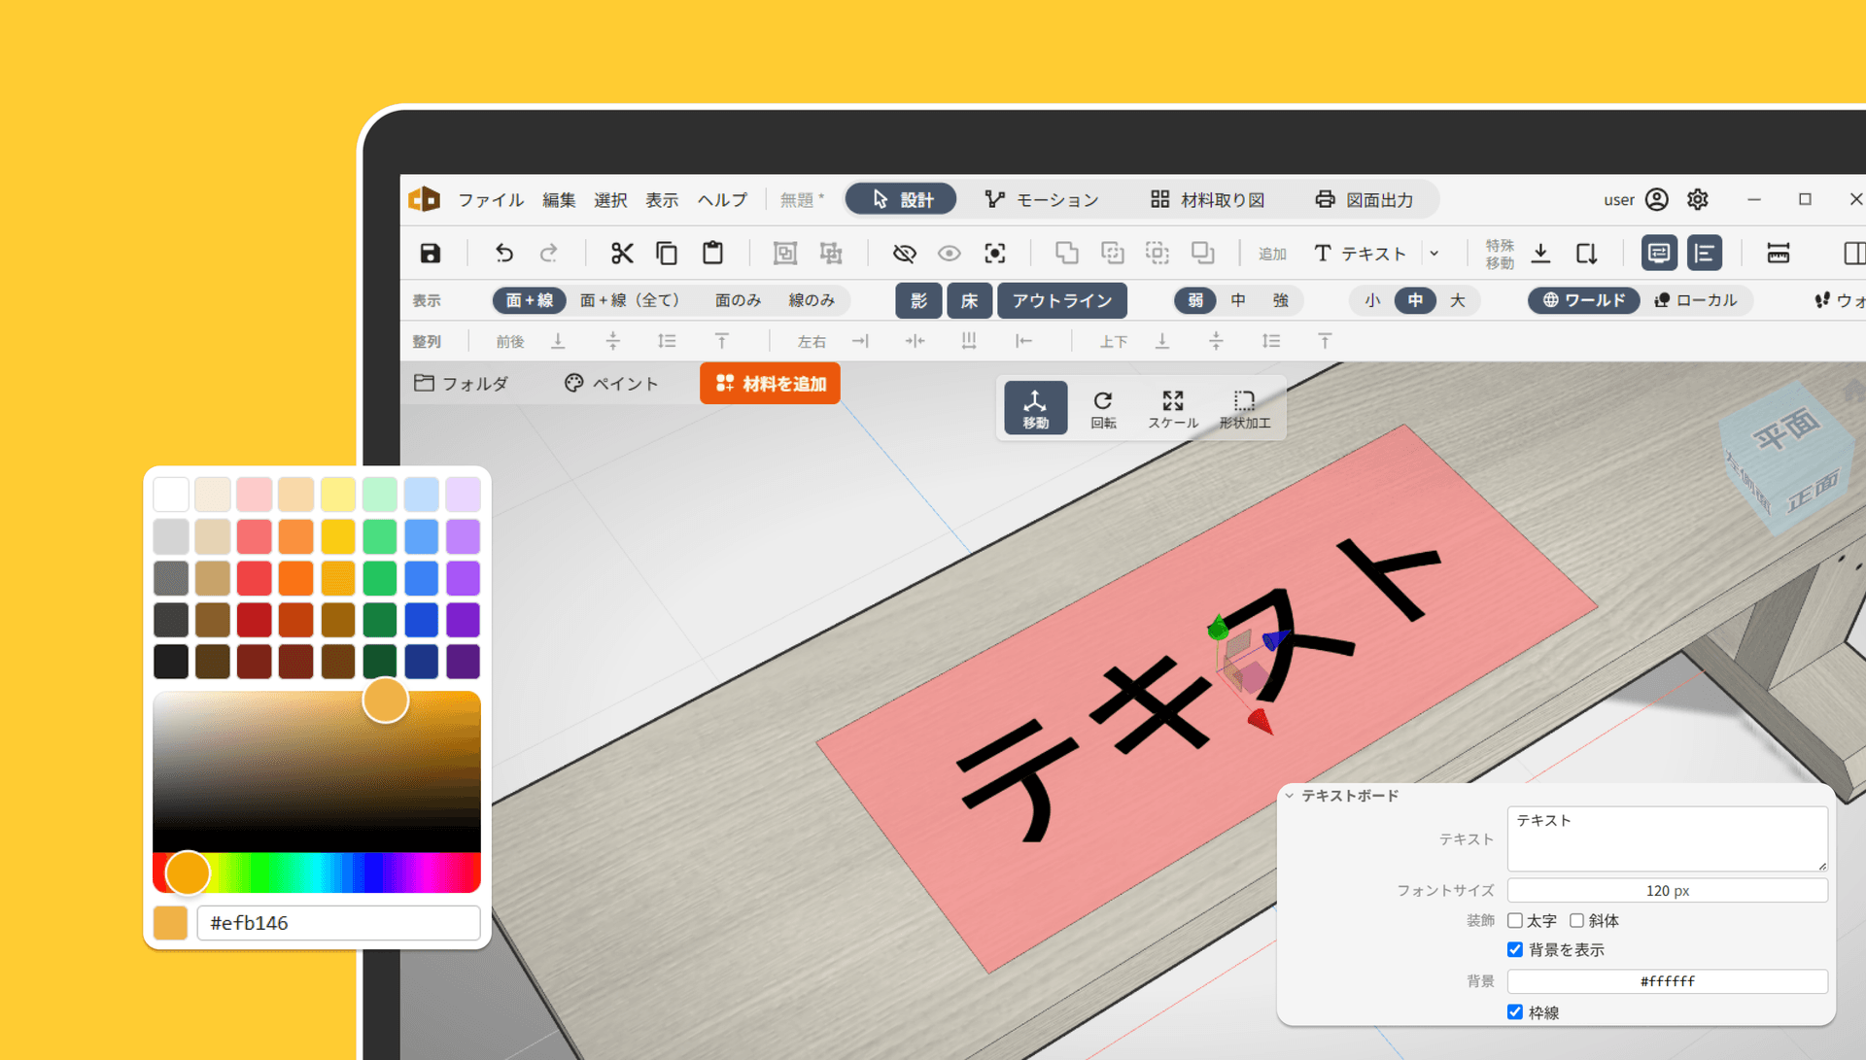Open the ヘルプ menu
The width and height of the screenshot is (1866, 1060).
[722, 200]
